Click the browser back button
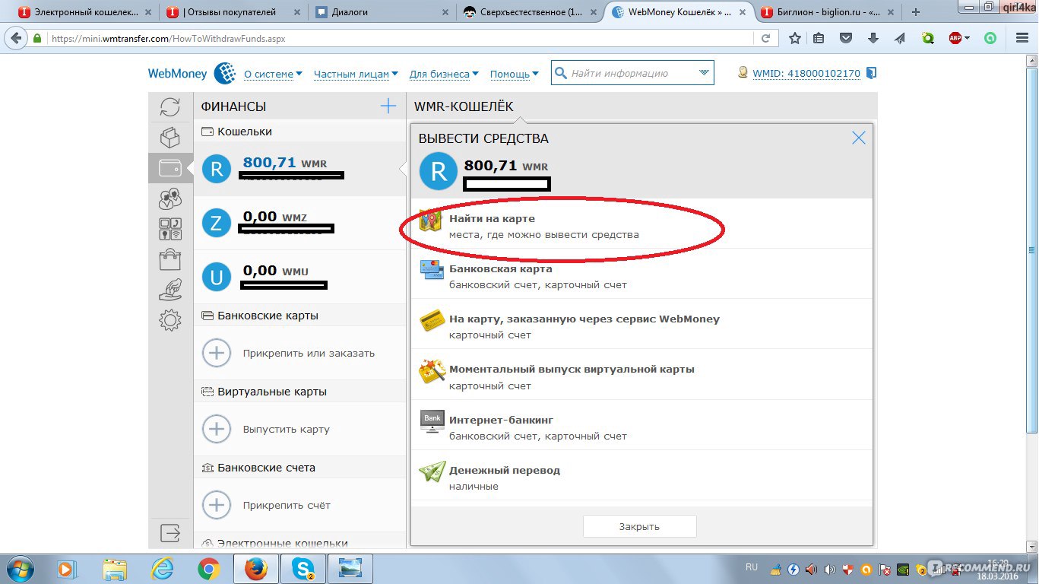This screenshot has height=584, width=1039. pos(14,38)
